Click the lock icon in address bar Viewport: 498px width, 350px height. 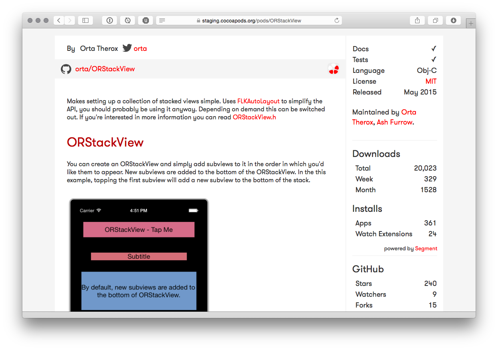[x=199, y=20]
